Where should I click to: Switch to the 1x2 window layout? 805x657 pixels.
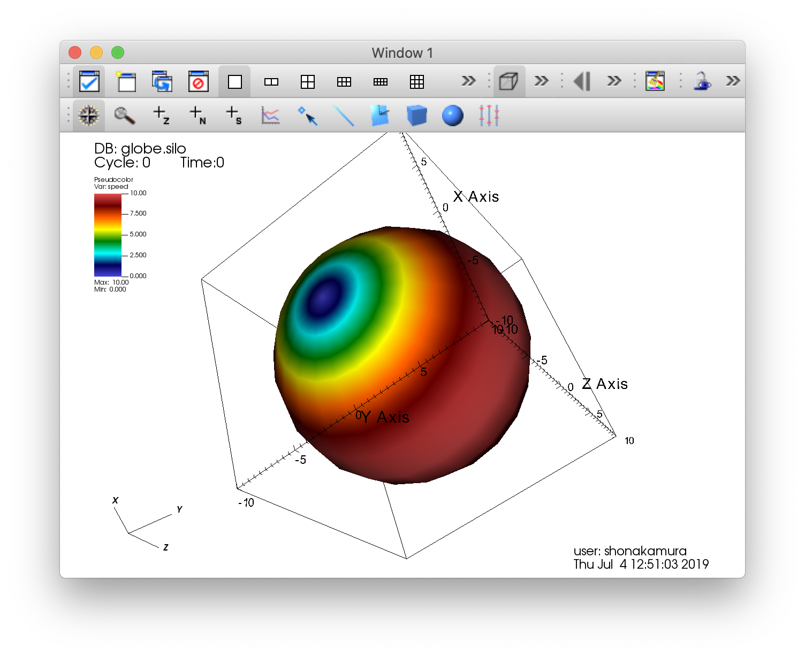pyautogui.click(x=271, y=81)
